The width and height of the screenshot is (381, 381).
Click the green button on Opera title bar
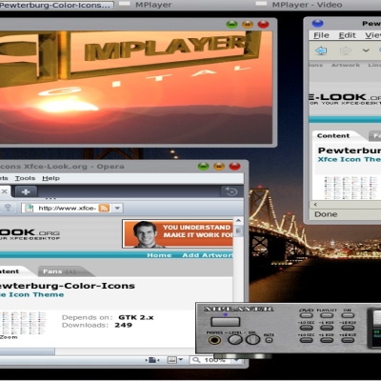click(203, 166)
